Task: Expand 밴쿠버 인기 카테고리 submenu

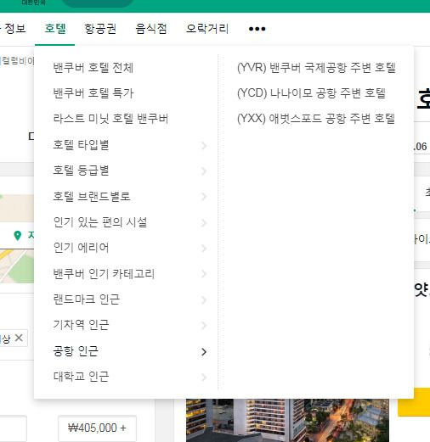Action: [x=129, y=273]
